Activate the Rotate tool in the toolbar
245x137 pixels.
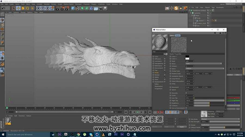pyautogui.click(x=28, y=8)
